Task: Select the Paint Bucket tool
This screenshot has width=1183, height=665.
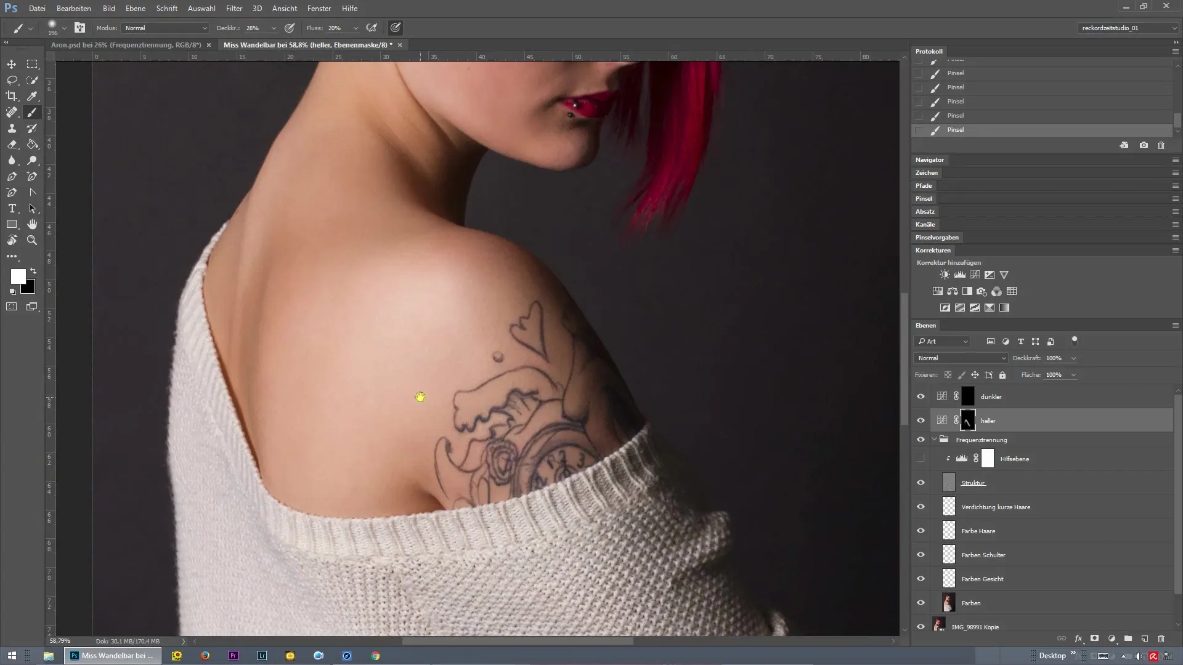Action: [32, 144]
